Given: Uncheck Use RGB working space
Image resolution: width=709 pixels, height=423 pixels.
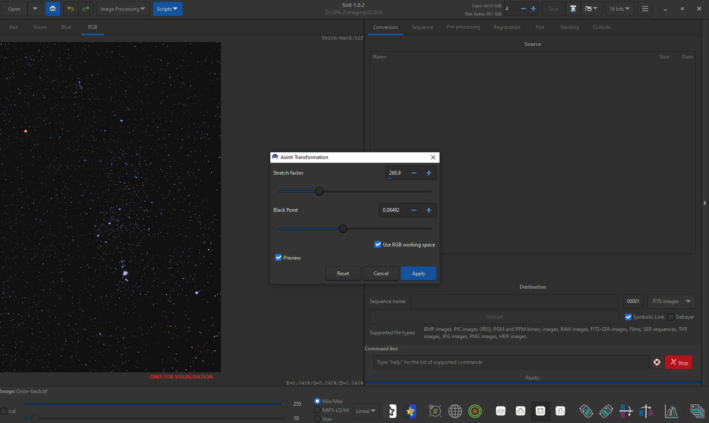Looking at the screenshot, I should (x=377, y=244).
